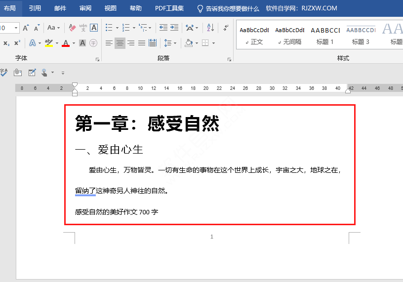The height and width of the screenshot is (282, 403).
Task: Expand shading color dropdown arrow
Action: 197,43
